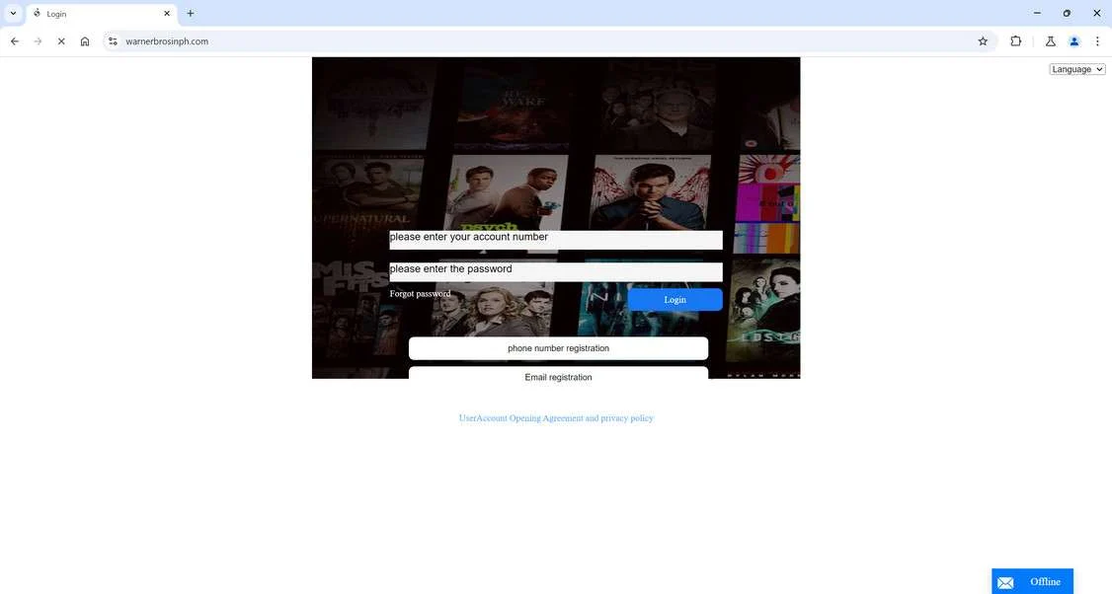Expand the tab search dropdown arrow
The height and width of the screenshot is (594, 1112).
[x=13, y=14]
